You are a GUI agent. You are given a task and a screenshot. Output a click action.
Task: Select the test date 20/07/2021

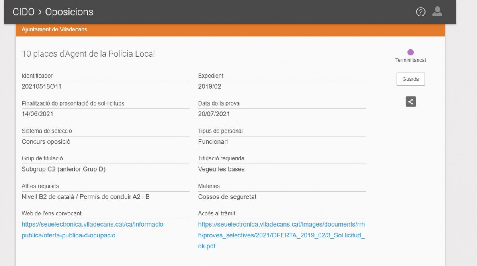(214, 114)
